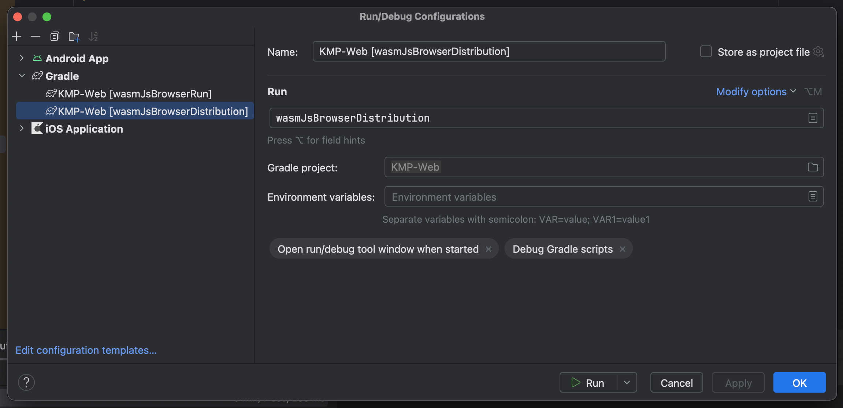Copy the selected configuration with the copy icon

click(x=55, y=36)
